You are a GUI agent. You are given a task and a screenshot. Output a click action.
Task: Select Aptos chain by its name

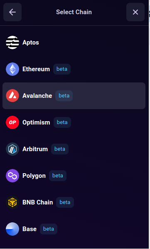(x=31, y=42)
